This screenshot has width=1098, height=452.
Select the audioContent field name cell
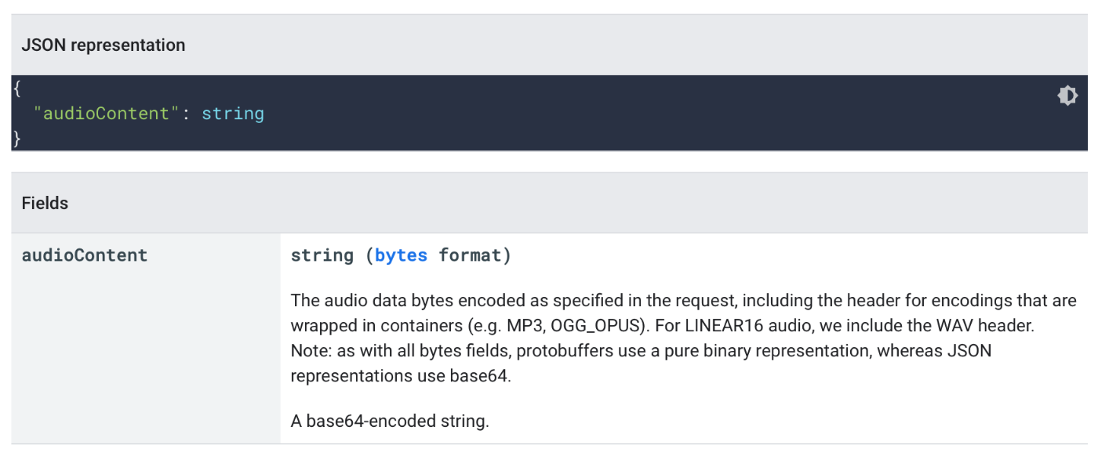(x=85, y=255)
